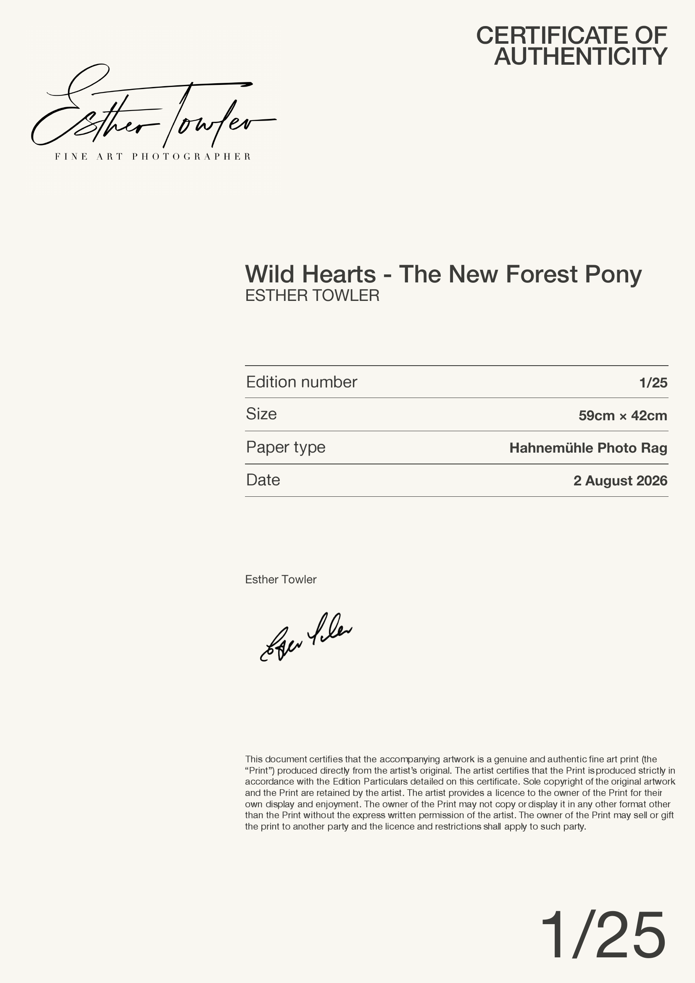Click the certification paragraph starting This document
This screenshot has width=695, height=983.
[x=460, y=793]
